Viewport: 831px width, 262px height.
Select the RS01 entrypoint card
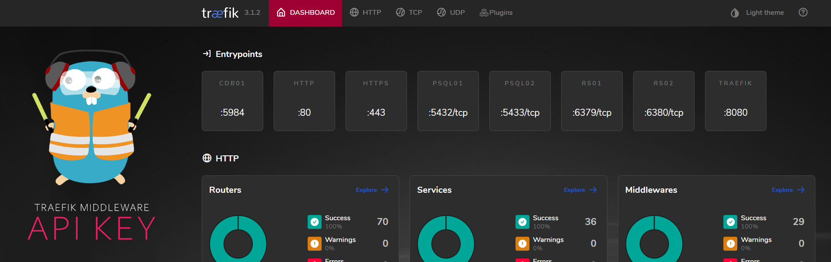[592, 101]
